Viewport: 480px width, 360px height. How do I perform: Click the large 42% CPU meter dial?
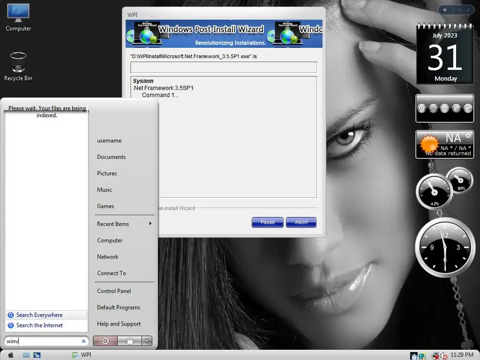[x=434, y=191]
